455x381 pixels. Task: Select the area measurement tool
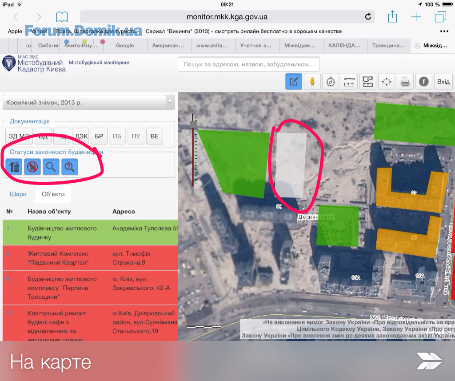click(x=368, y=81)
